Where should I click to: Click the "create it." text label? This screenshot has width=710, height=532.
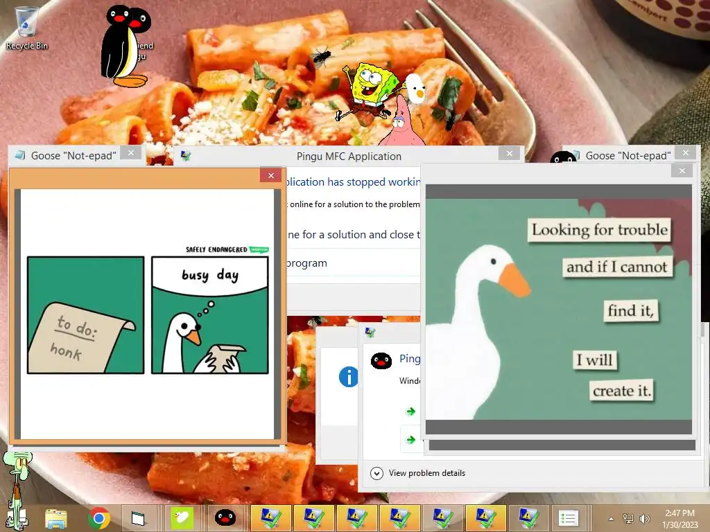(x=622, y=391)
